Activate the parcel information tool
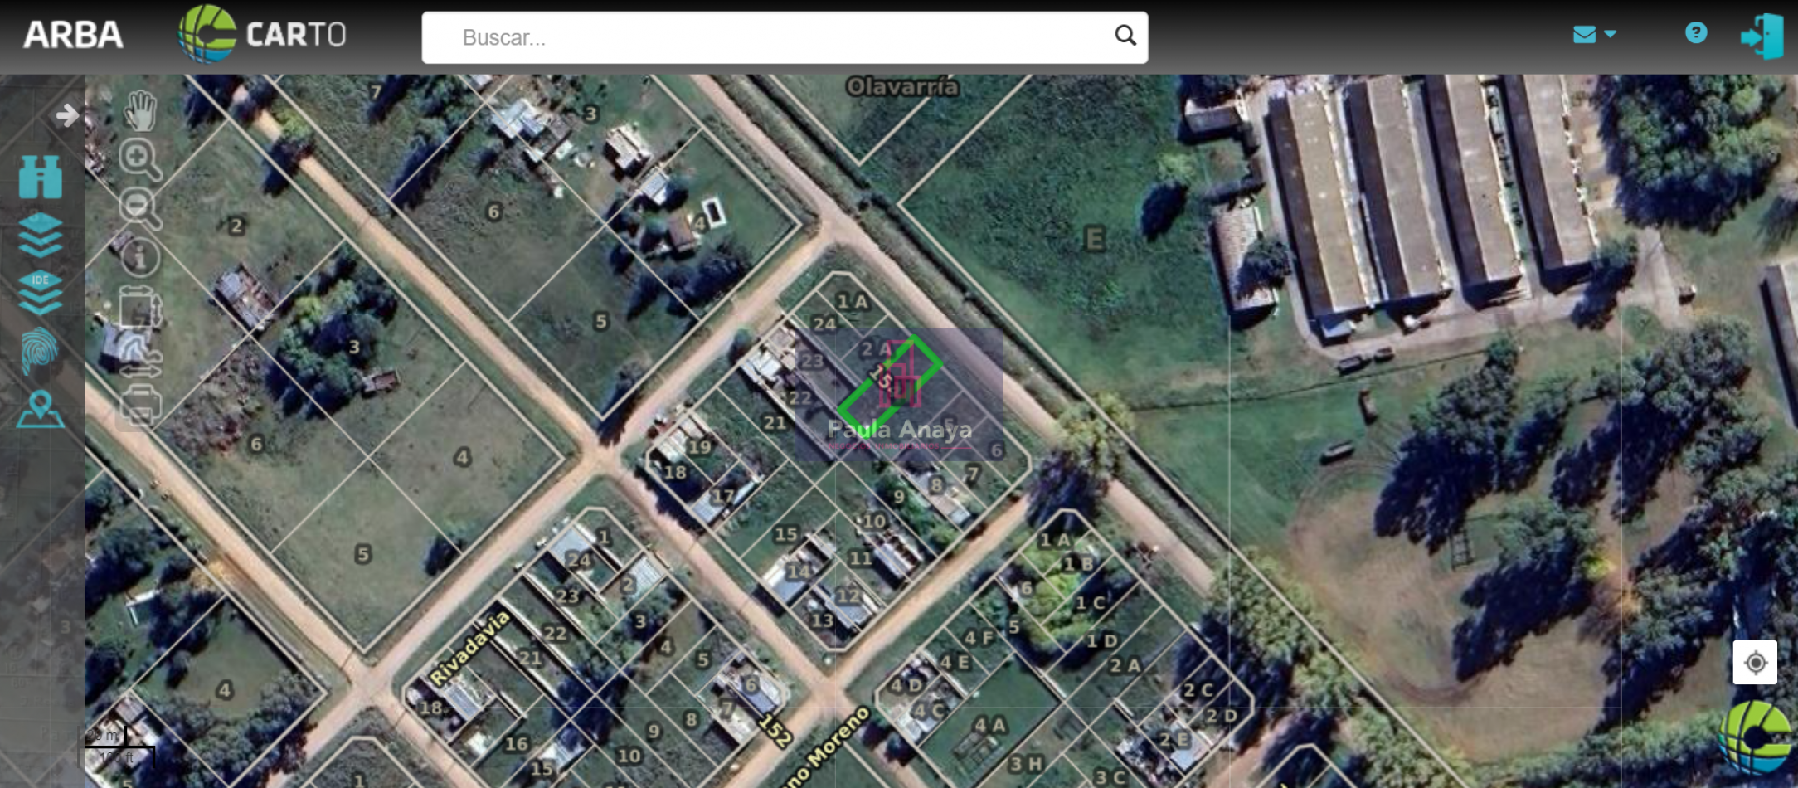Viewport: 1798px width, 788px height. coord(140,257)
